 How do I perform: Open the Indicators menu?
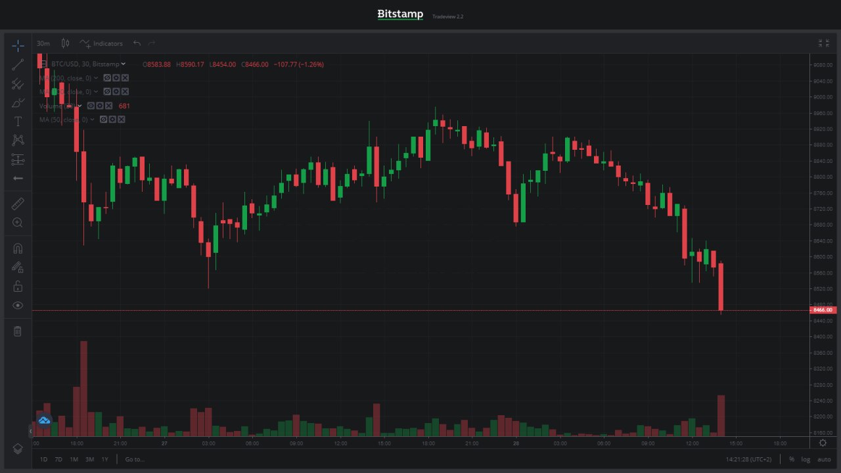pos(101,43)
